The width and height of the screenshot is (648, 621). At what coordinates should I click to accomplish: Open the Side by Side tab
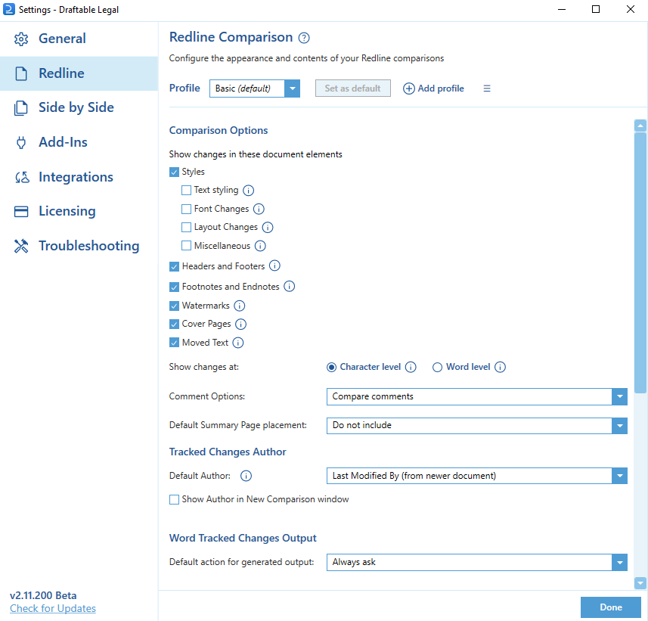click(79, 108)
